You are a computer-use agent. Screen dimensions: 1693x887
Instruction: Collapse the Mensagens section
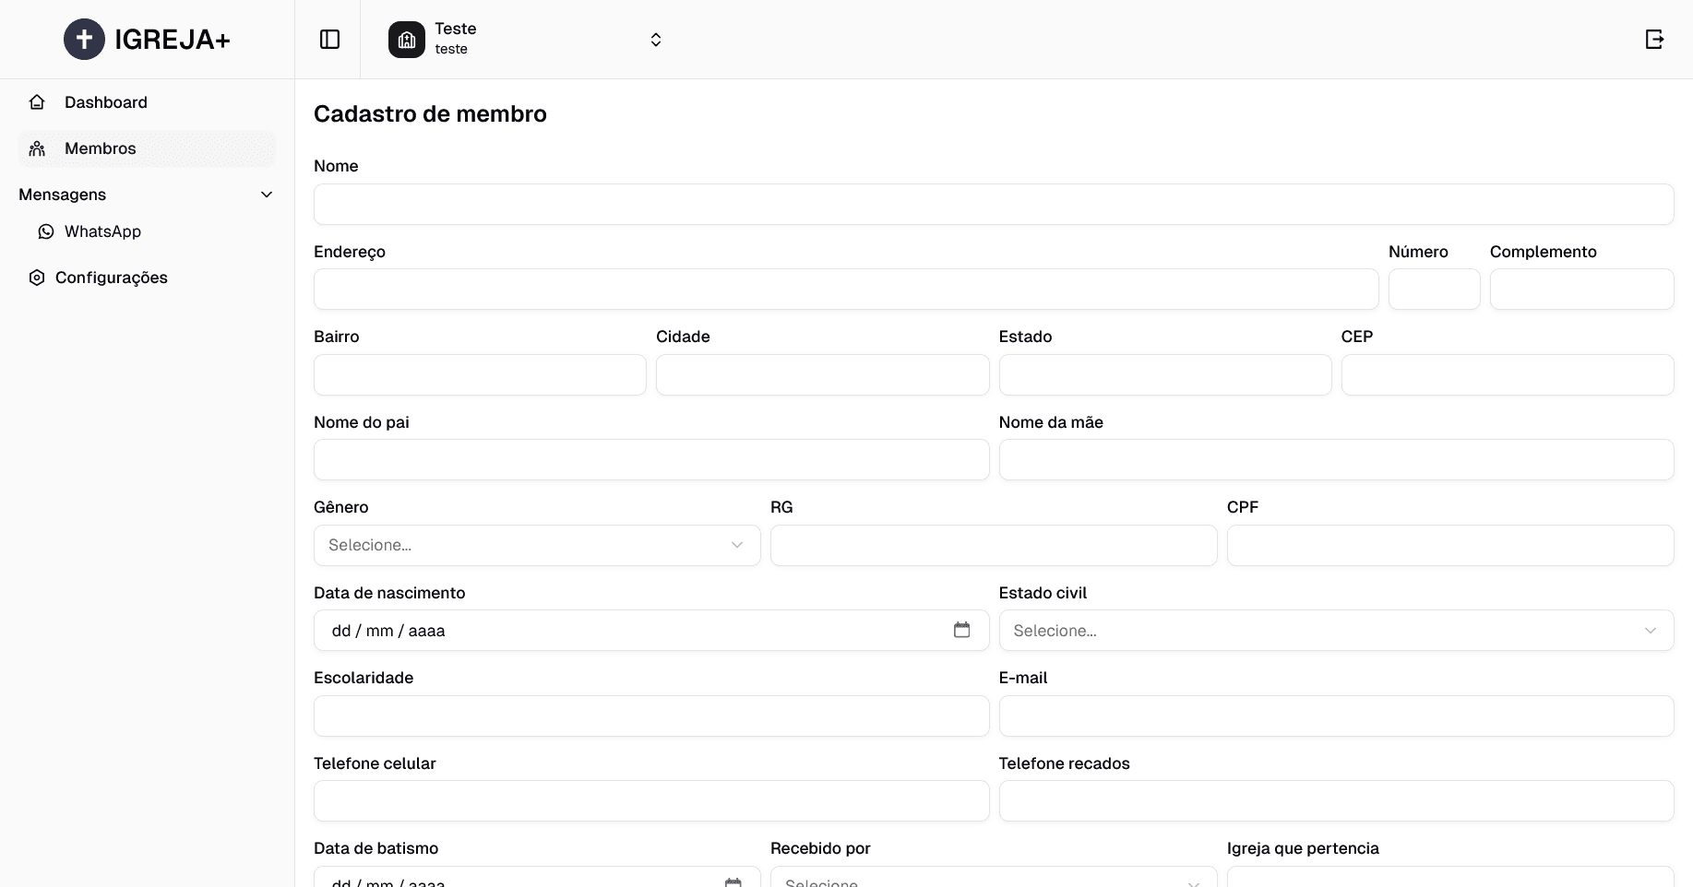click(266, 195)
